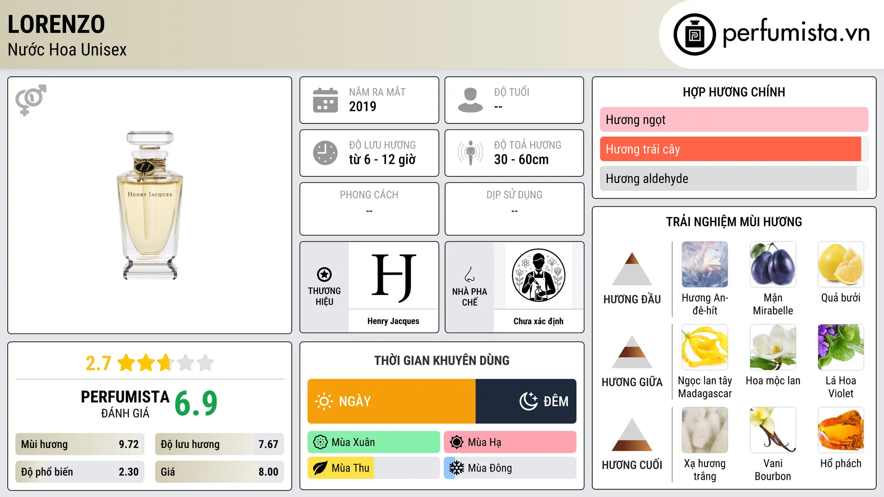Click the sun icon in the Ngày bar
Image resolution: width=884 pixels, height=497 pixels.
click(x=324, y=401)
